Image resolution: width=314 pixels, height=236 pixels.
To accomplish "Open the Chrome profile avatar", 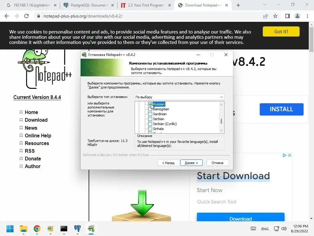I will (297, 16).
